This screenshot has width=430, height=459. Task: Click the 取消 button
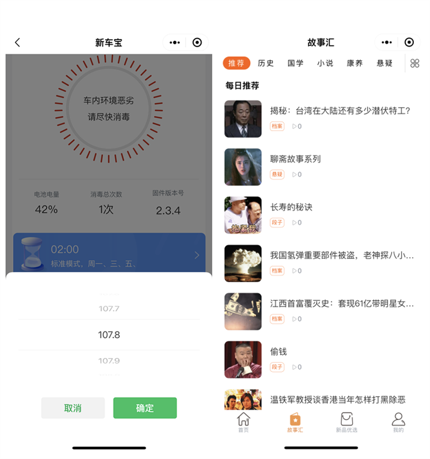point(73,408)
